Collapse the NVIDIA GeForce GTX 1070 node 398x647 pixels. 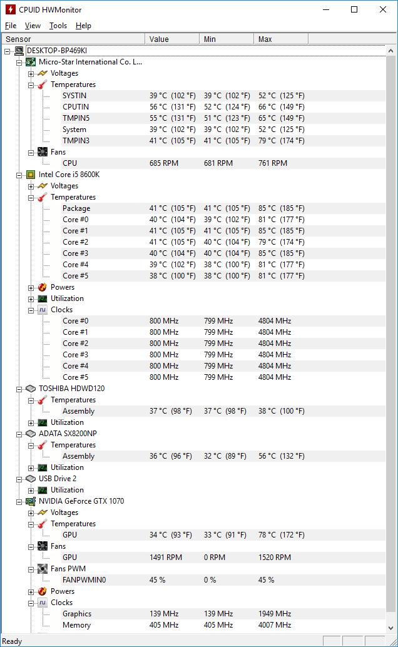[19, 502]
